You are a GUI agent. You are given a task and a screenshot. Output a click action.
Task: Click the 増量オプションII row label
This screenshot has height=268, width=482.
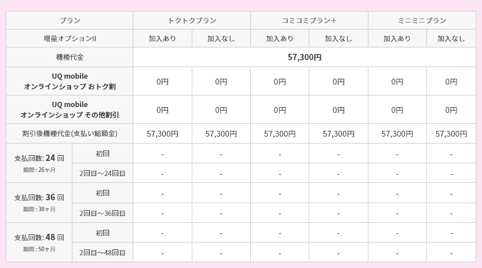70,39
